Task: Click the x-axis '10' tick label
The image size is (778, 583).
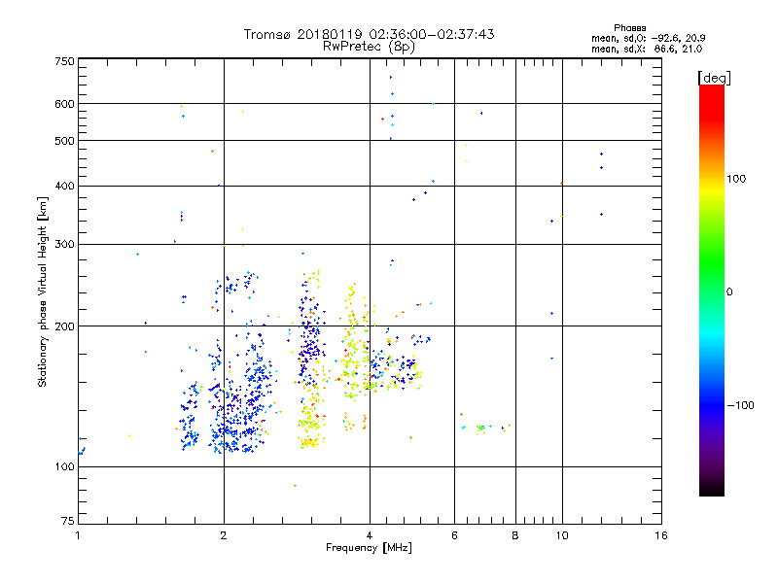Action: click(x=562, y=535)
